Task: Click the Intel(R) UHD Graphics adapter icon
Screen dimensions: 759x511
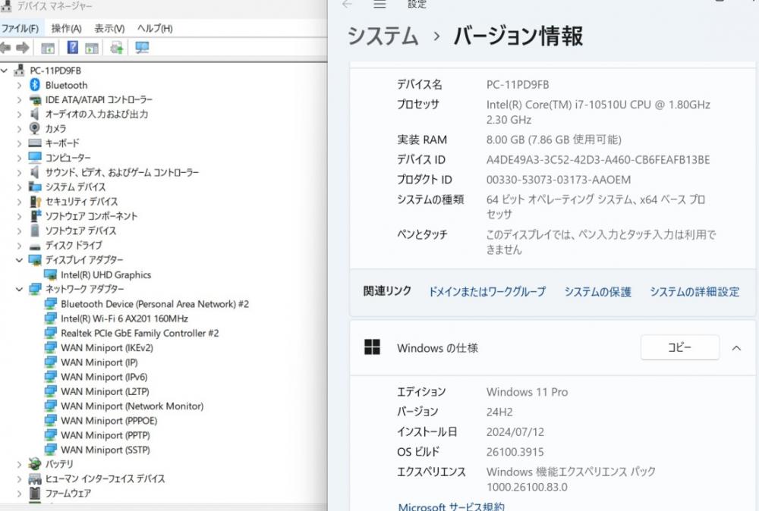Action: pyautogui.click(x=50, y=274)
